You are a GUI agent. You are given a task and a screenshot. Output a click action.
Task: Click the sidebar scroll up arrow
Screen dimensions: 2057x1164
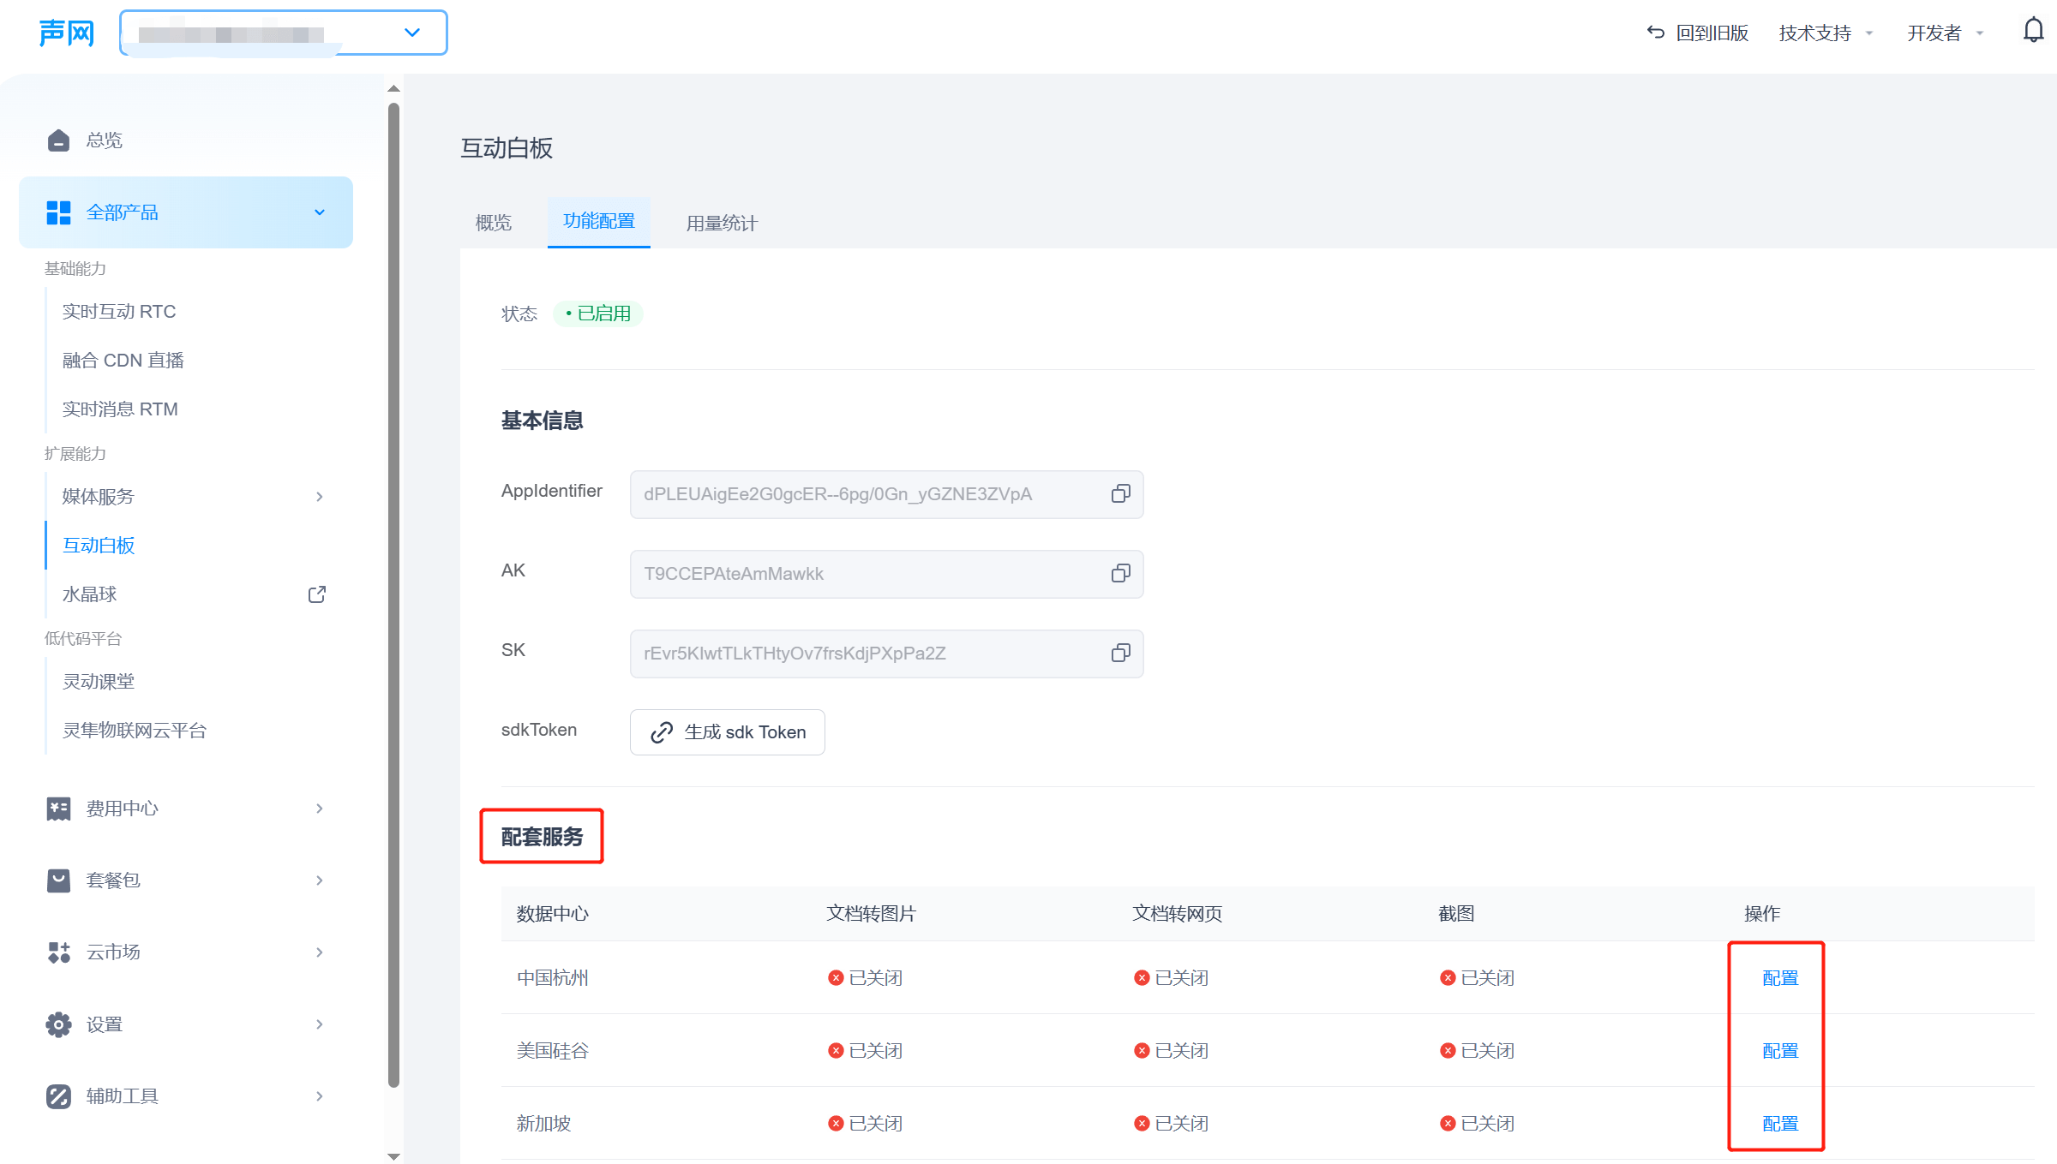[393, 89]
